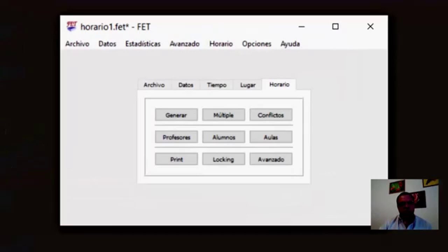Image resolution: width=448 pixels, height=252 pixels.
Task: Open the Opciones menu
Action: pos(257,44)
